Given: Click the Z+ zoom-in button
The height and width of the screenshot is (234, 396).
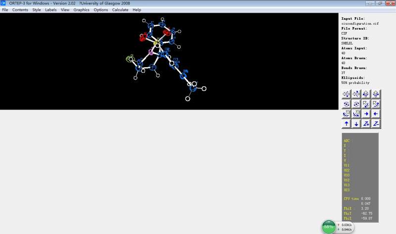Looking at the screenshot, I should [x=366, y=124].
